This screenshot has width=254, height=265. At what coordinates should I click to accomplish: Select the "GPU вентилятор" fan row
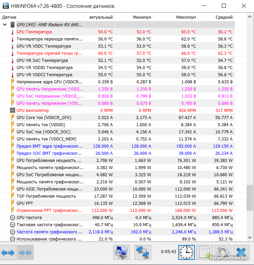[x=33, y=110]
